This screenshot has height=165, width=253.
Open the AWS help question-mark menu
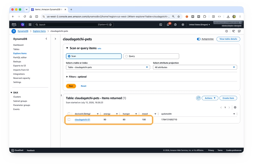[176, 25]
